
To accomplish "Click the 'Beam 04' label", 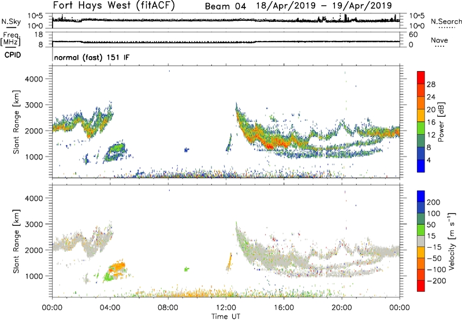I will pyautogui.click(x=225, y=6).
